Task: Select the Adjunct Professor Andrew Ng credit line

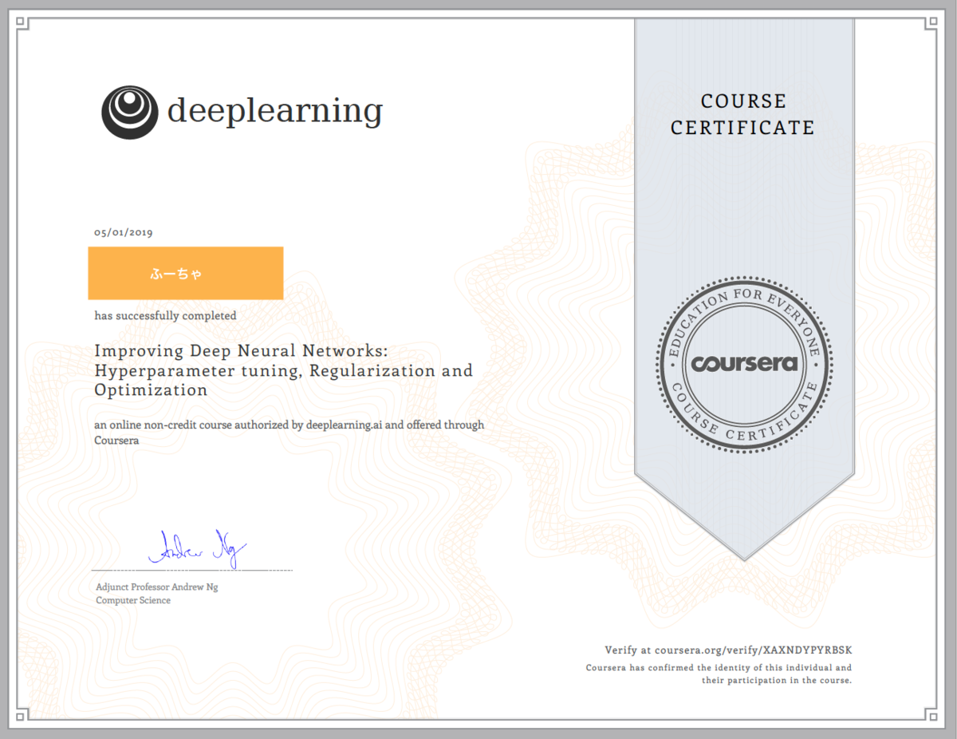Action: (x=156, y=587)
